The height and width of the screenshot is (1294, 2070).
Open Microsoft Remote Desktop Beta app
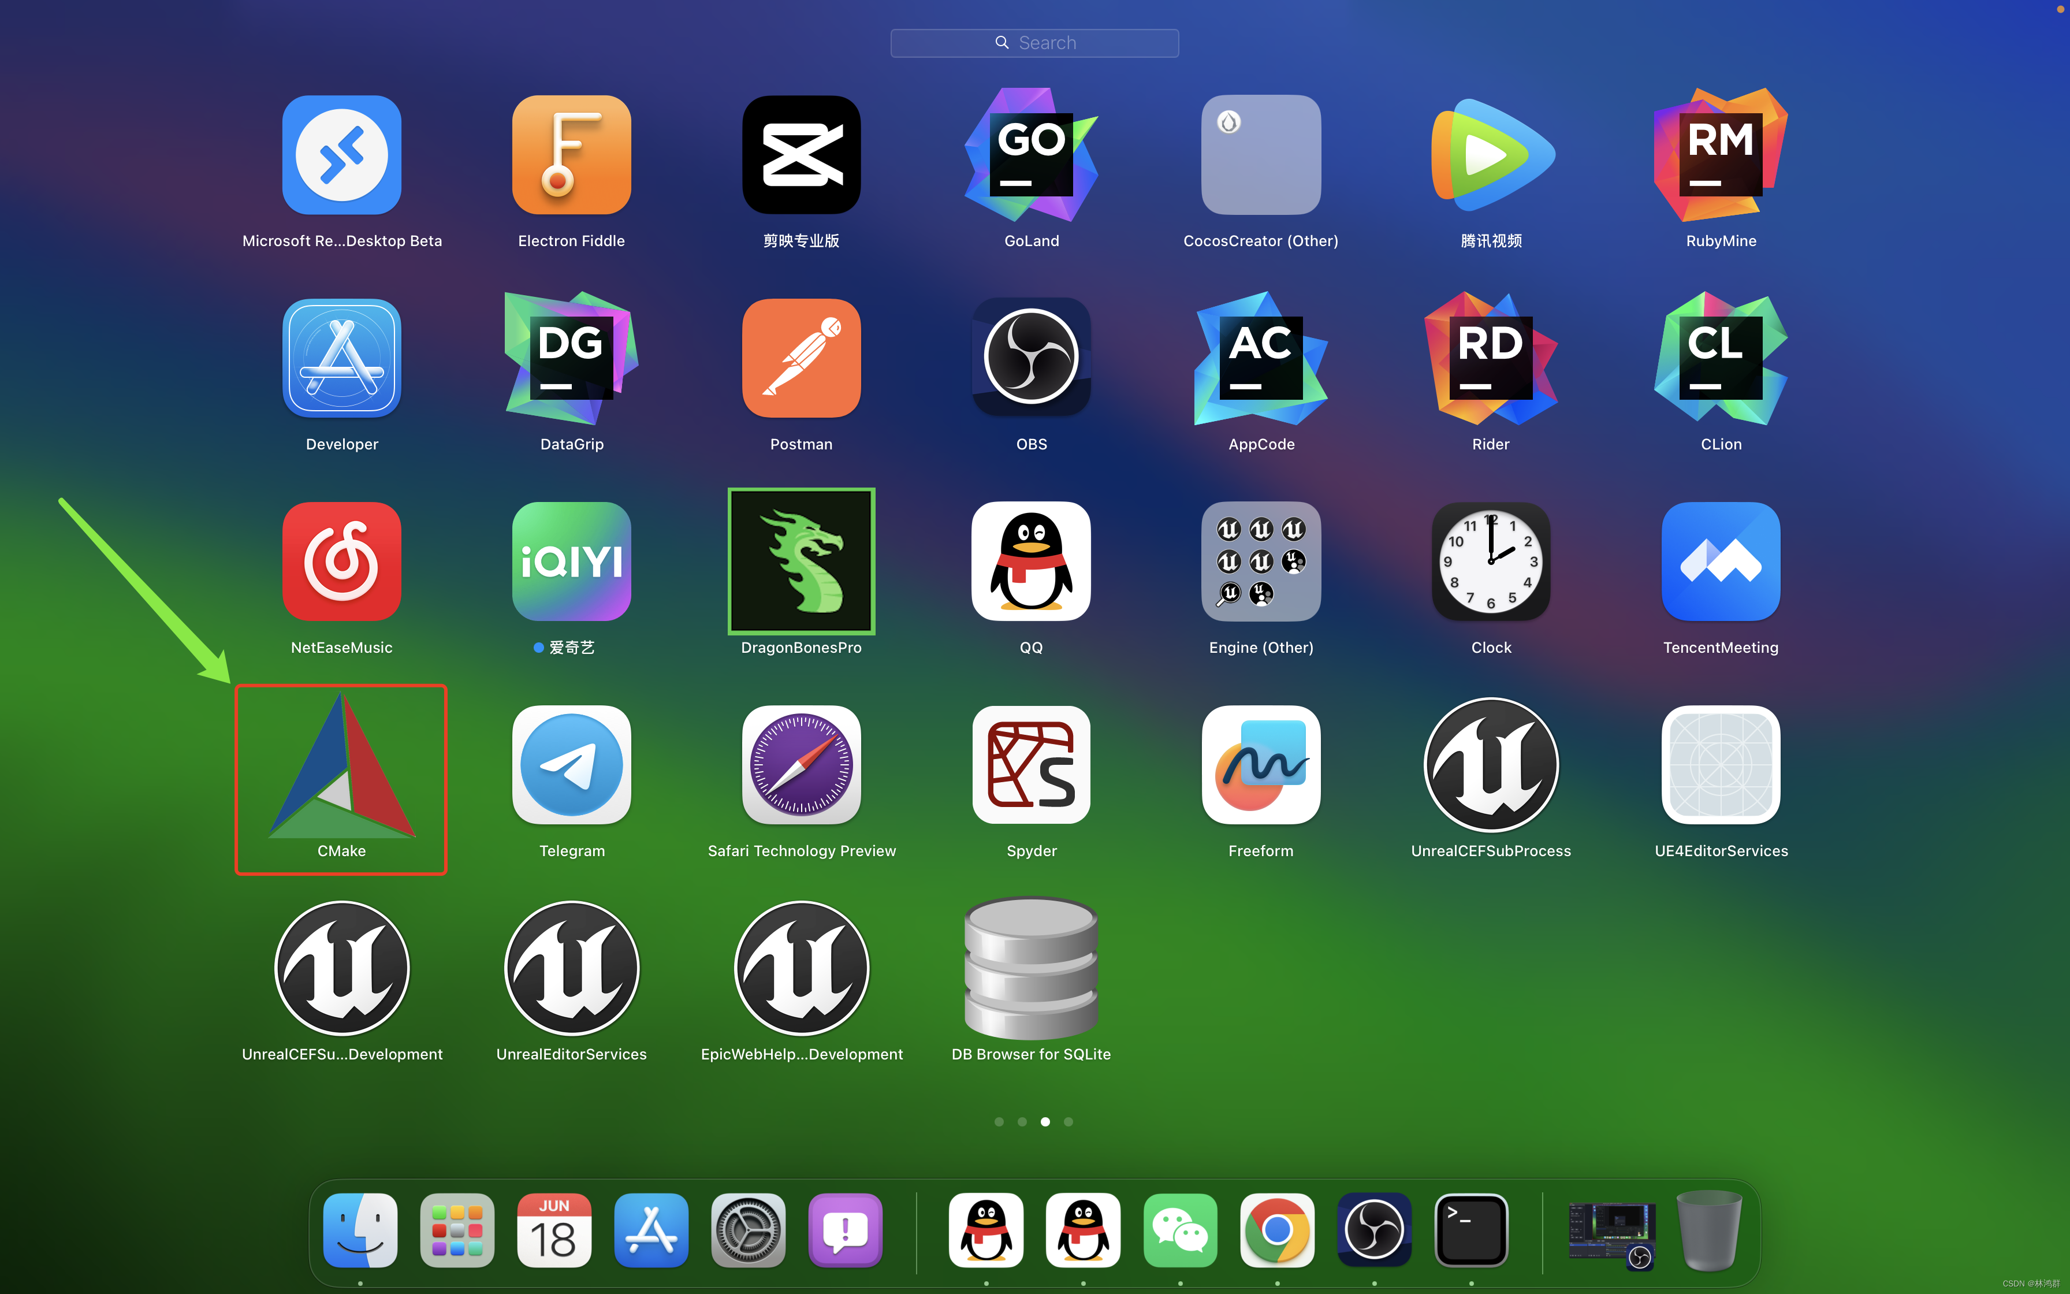(341, 155)
